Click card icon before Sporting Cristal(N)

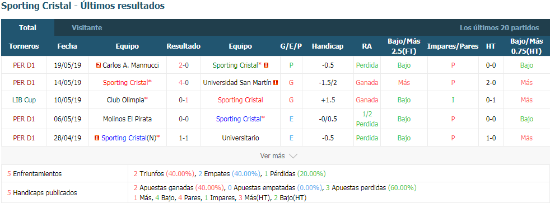[x=97, y=138]
